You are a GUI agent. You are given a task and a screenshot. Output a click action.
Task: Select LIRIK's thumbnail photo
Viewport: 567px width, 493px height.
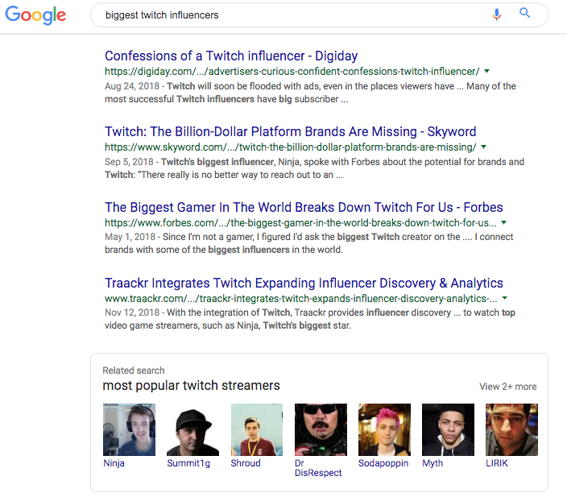point(511,429)
